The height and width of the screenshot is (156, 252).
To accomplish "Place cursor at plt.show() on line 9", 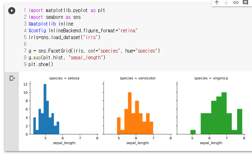I will [x=41, y=64].
